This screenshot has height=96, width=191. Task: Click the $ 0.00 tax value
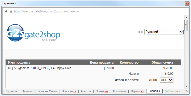pyautogui.click(x=169, y=74)
